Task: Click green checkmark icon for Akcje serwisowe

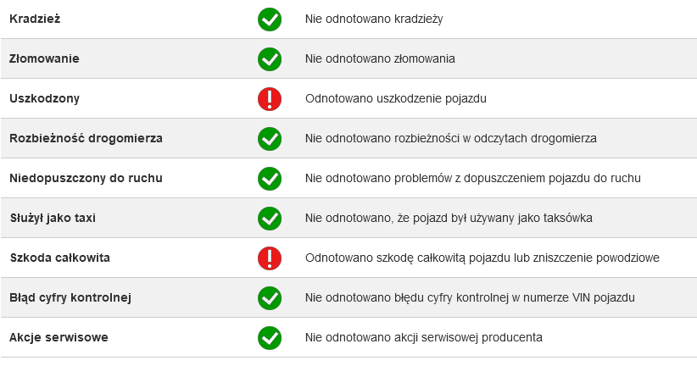Action: [270, 338]
